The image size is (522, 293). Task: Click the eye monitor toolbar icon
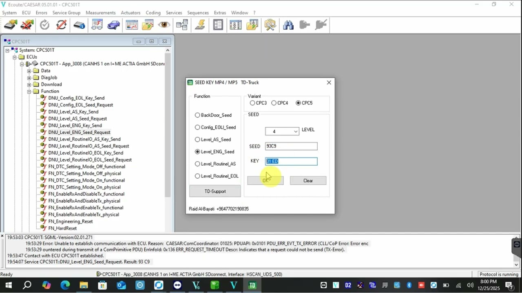click(x=164, y=25)
